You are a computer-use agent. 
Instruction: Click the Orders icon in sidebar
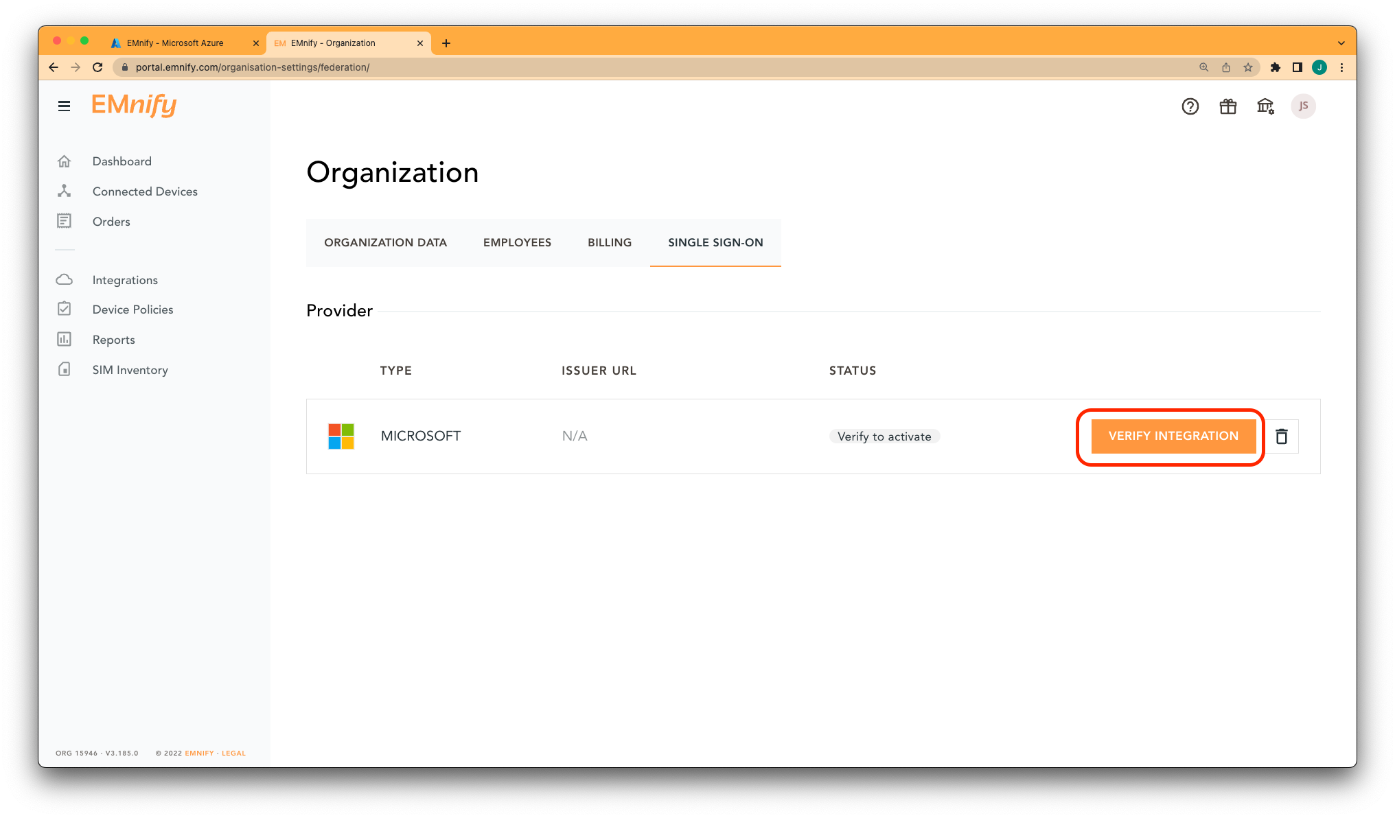[65, 221]
